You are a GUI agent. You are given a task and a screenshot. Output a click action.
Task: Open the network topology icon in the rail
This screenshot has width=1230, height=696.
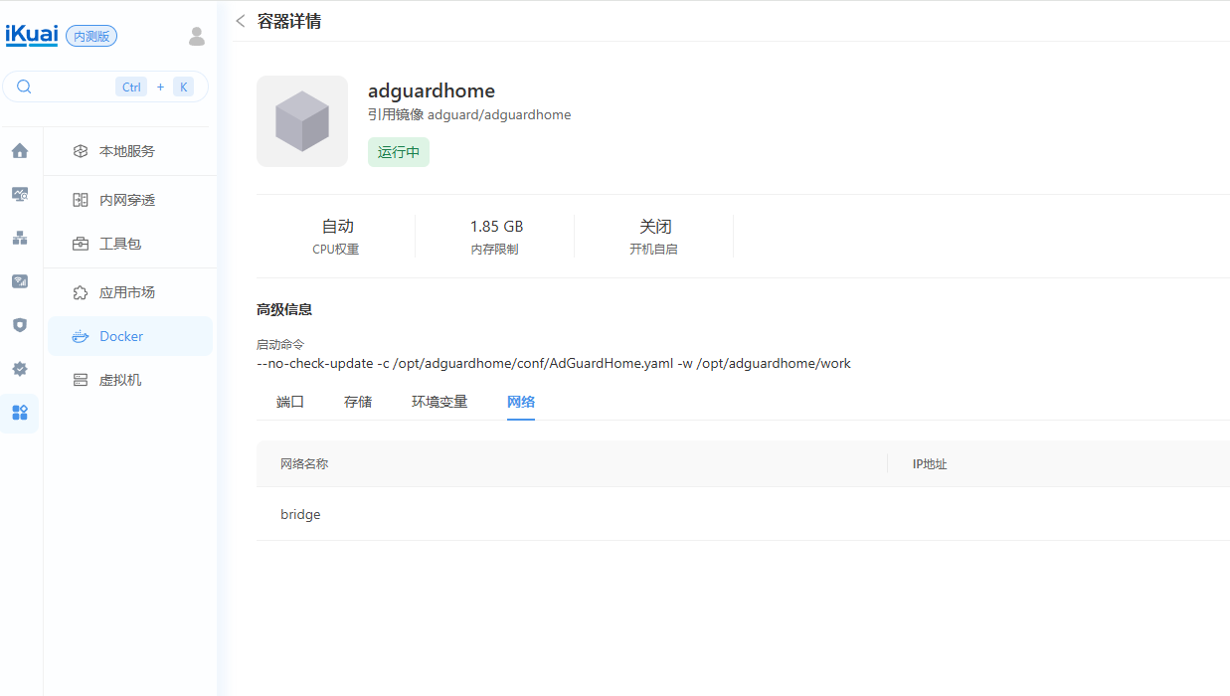pos(20,239)
